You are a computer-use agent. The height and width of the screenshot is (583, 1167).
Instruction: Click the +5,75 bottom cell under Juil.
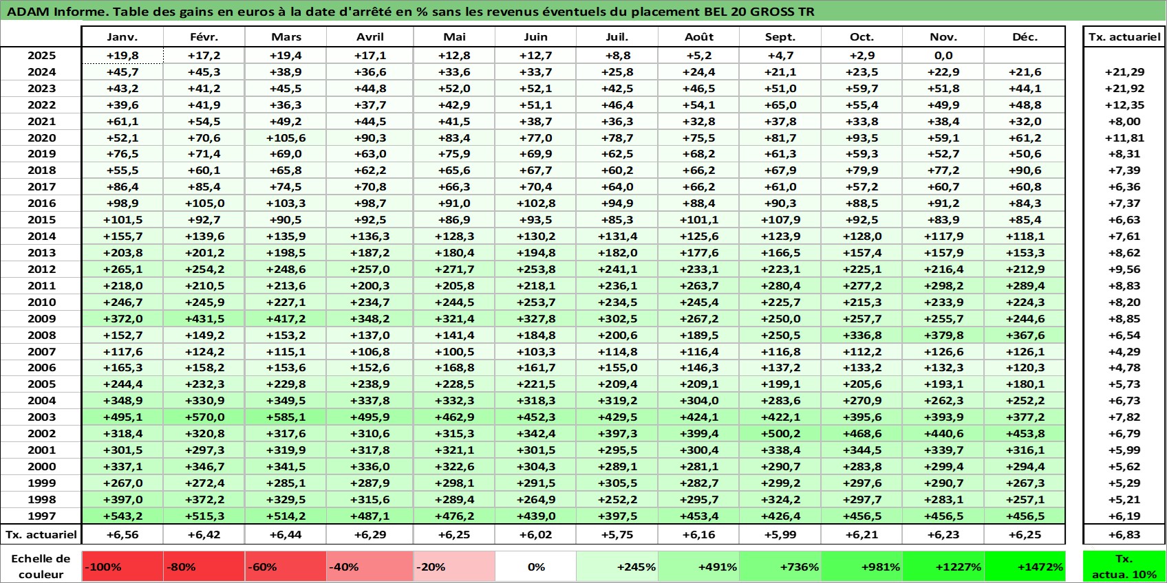click(617, 534)
